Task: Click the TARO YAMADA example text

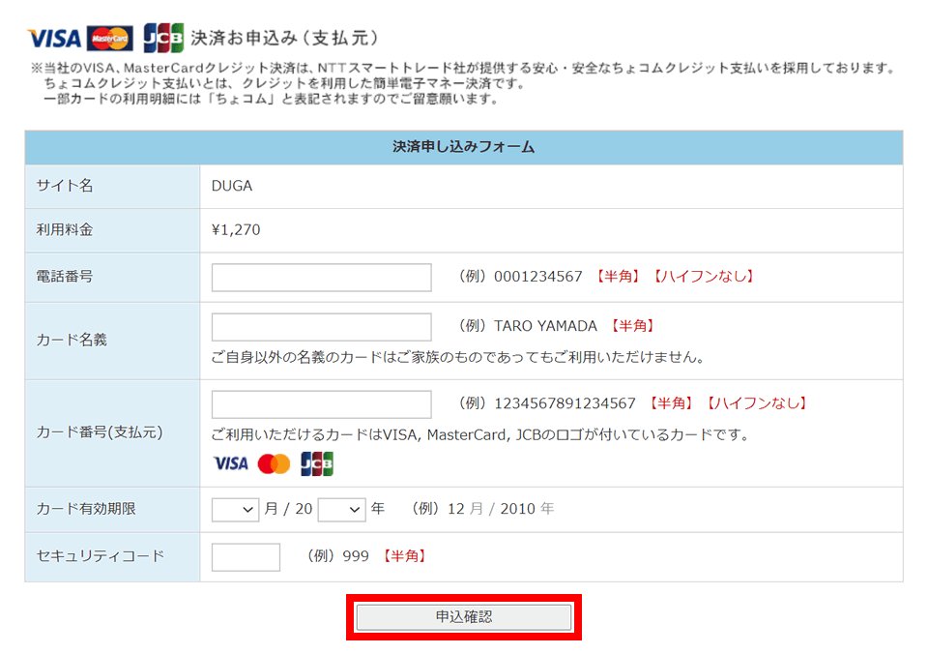Action: 545,326
